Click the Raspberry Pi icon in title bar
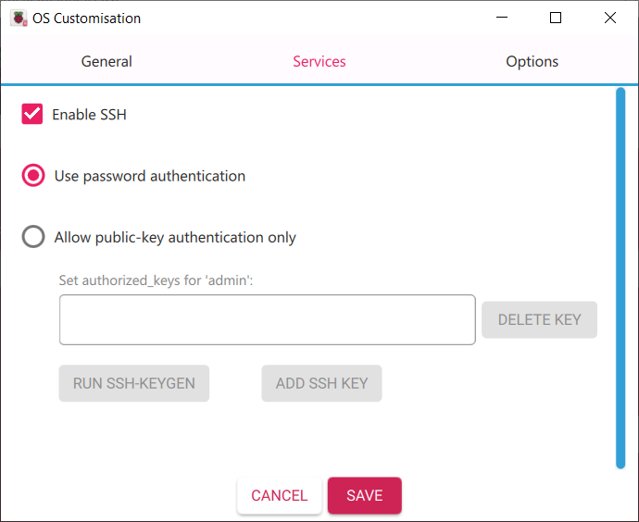 18,18
